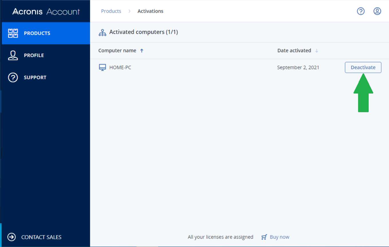This screenshot has height=247, width=389.
Task: Click the Activated computers network icon
Action: point(102,32)
